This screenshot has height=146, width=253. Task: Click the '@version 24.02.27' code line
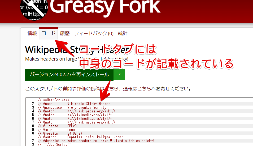point(60,133)
